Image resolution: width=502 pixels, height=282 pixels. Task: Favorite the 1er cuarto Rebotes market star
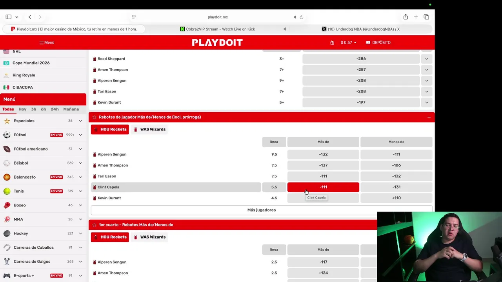[x=94, y=225]
